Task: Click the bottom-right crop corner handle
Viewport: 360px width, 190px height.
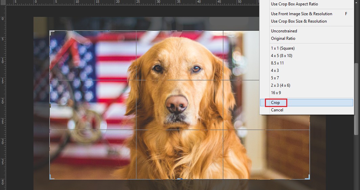Action: (308, 178)
